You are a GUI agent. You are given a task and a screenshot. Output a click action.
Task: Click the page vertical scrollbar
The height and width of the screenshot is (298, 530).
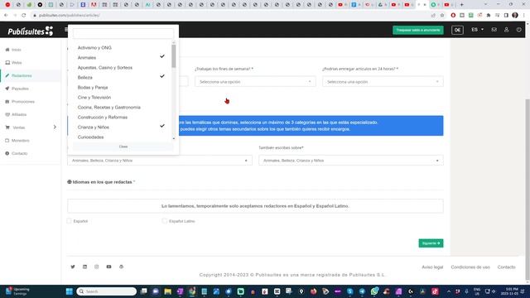pos(528,190)
